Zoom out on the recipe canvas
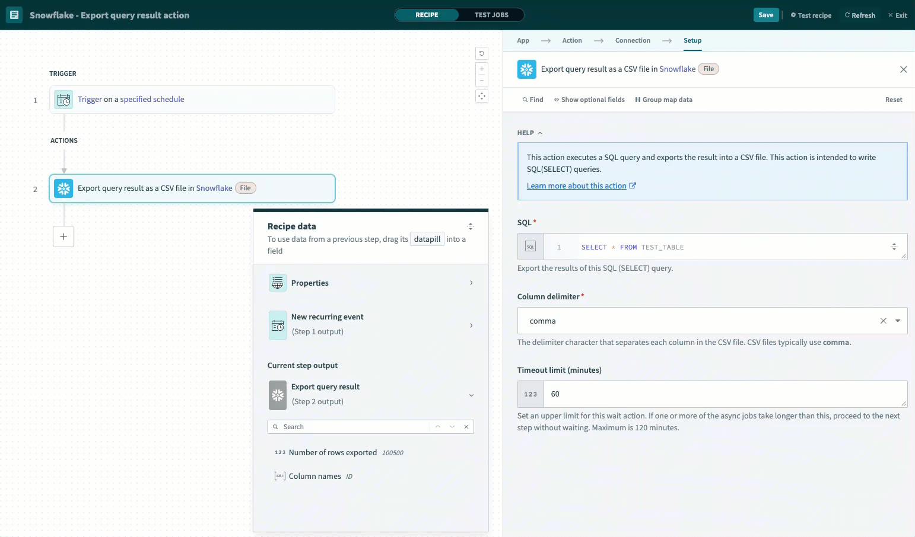 (482, 81)
